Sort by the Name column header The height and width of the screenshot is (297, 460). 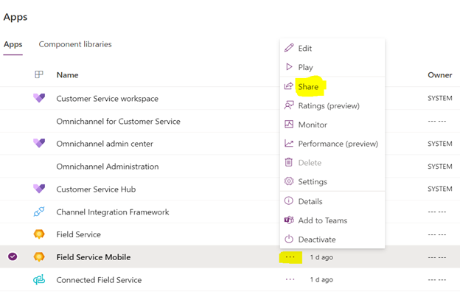(68, 75)
